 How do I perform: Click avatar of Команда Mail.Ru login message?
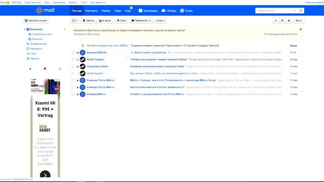pyautogui.click(x=83, y=53)
